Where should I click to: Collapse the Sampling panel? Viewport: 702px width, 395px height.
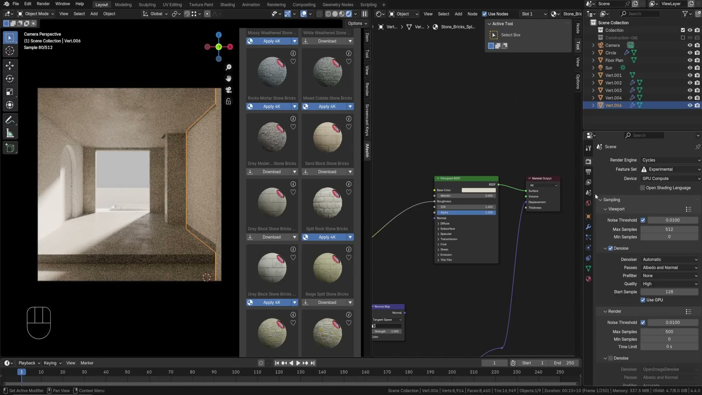click(600, 200)
